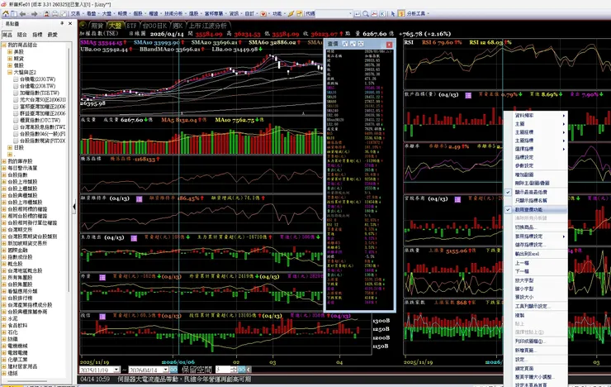Image resolution: width=611 pixels, height=387 pixels.
Task: Close the 查價 price query window
Action: (x=389, y=45)
